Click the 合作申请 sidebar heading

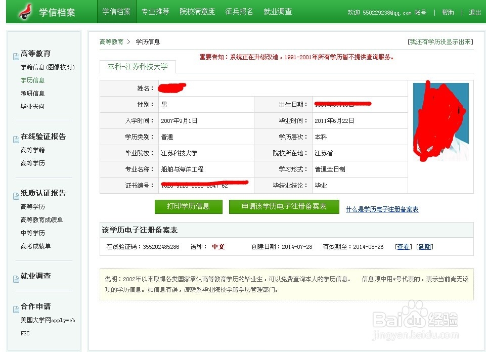point(35,306)
